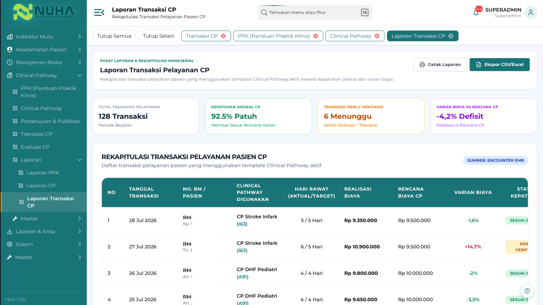Close the PPK (Panduan Praktik Klinis) tab

click(316, 36)
